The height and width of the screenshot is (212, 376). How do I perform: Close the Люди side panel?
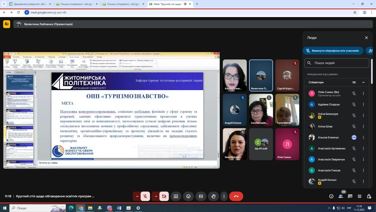366,38
